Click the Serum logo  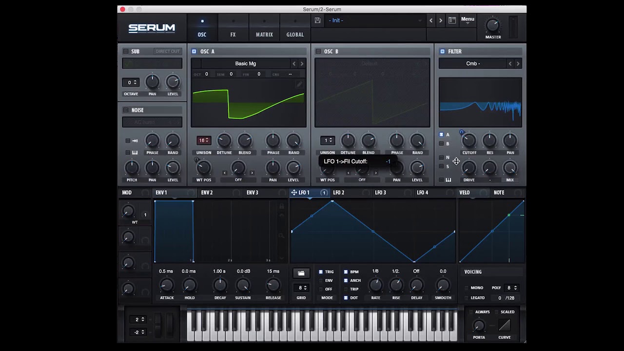point(152,28)
